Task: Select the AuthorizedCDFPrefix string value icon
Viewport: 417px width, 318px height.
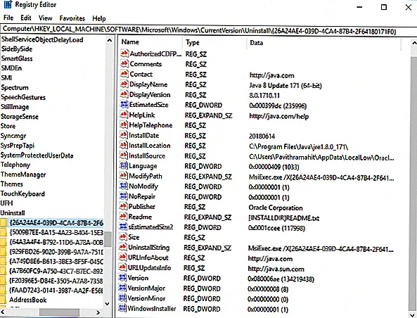Action: point(124,53)
